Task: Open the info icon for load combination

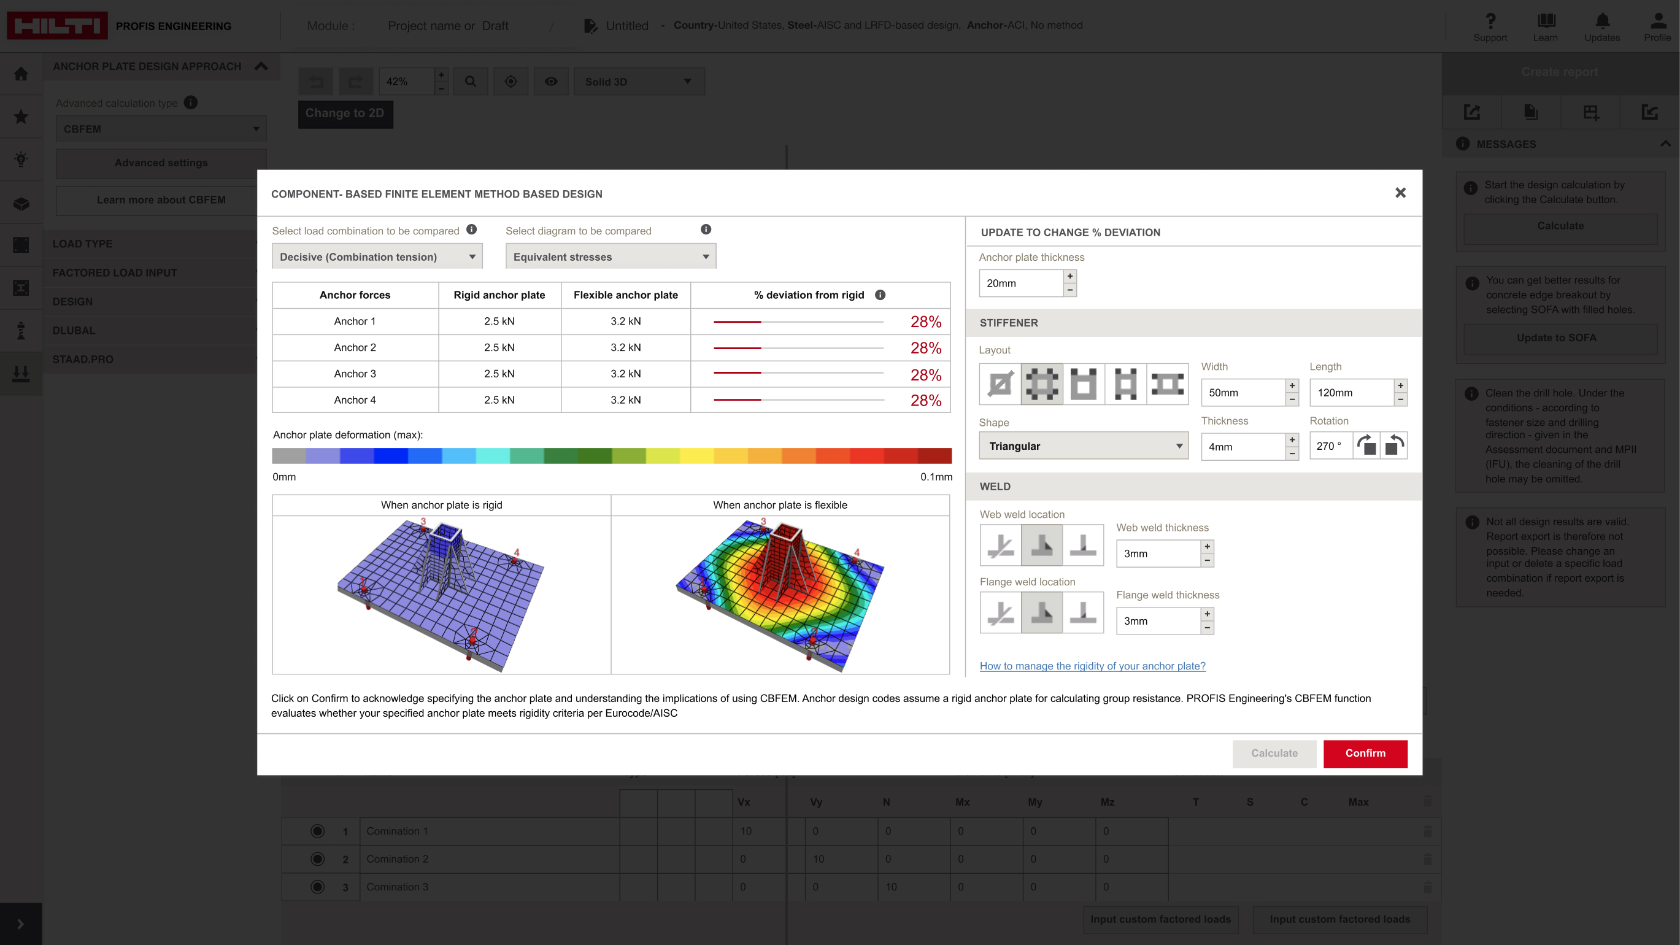Action: tap(471, 229)
